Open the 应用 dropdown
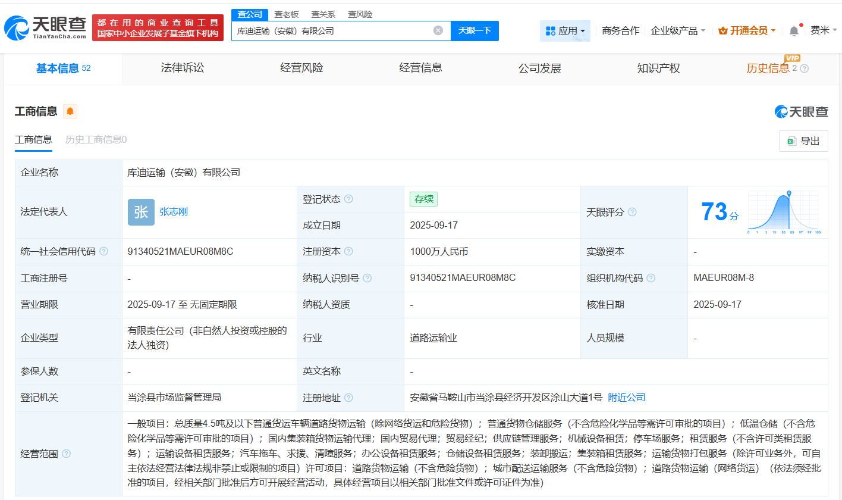The image size is (842, 500). pyautogui.click(x=565, y=30)
